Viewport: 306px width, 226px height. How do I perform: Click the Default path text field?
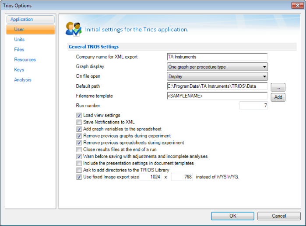click(x=217, y=86)
